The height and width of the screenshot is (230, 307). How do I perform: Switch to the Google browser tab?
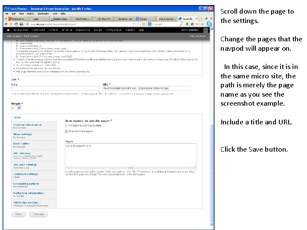146,19
